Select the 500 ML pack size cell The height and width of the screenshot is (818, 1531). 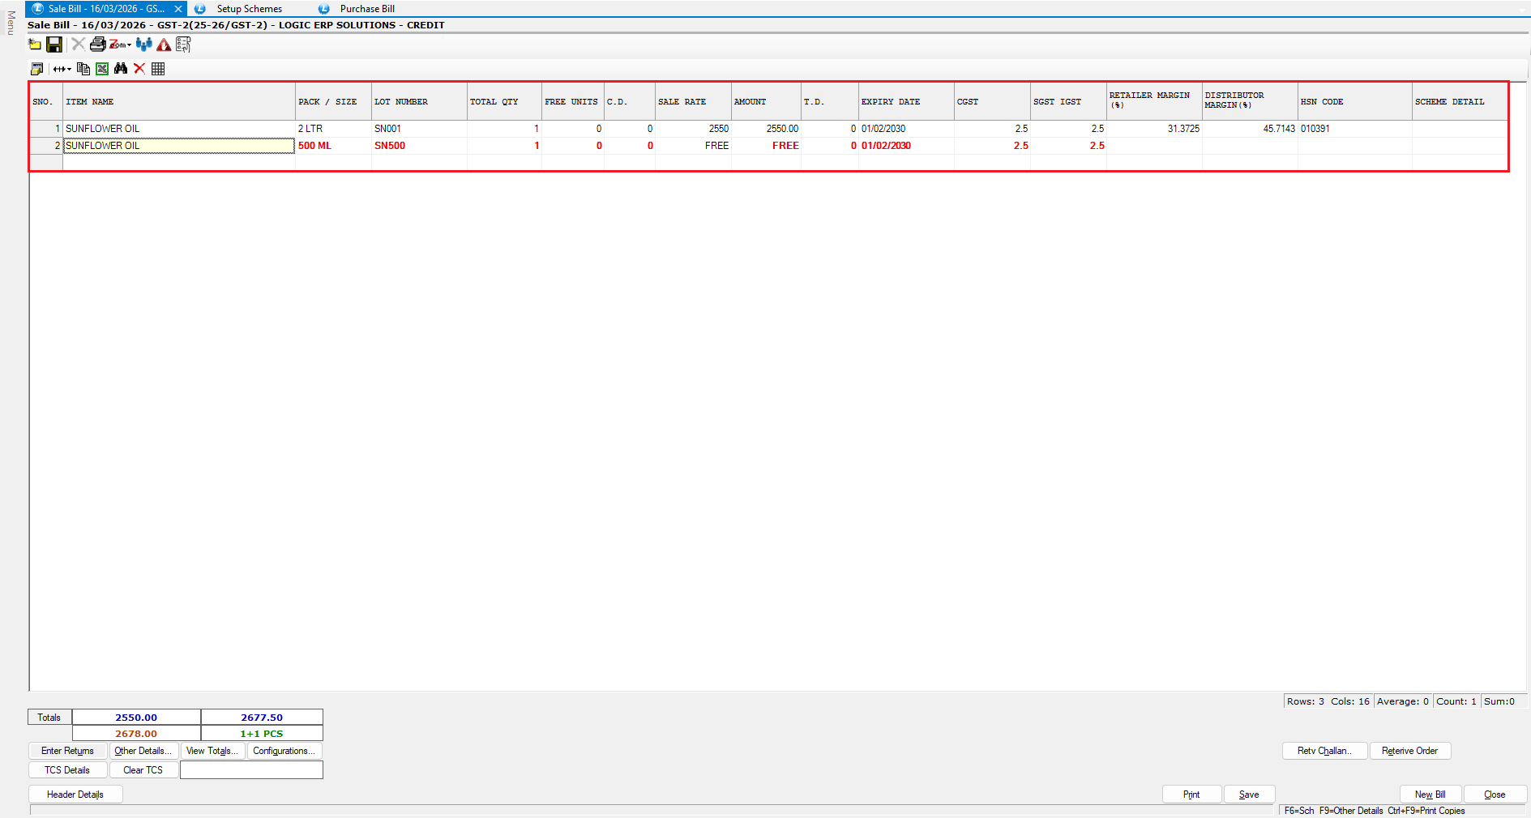coord(332,146)
